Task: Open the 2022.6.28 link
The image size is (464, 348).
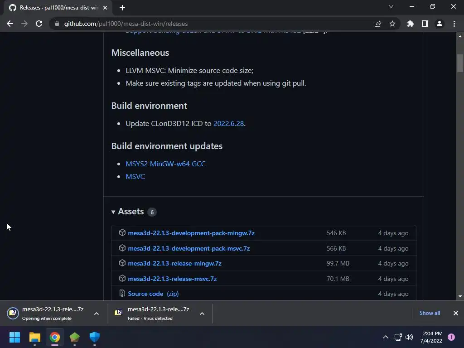Action: [x=228, y=123]
